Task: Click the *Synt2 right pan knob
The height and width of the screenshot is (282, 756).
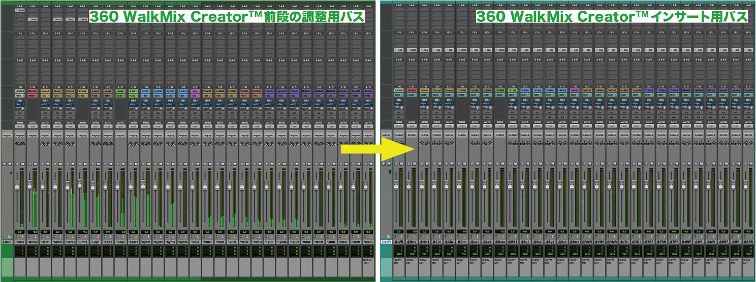Action: click(160, 144)
